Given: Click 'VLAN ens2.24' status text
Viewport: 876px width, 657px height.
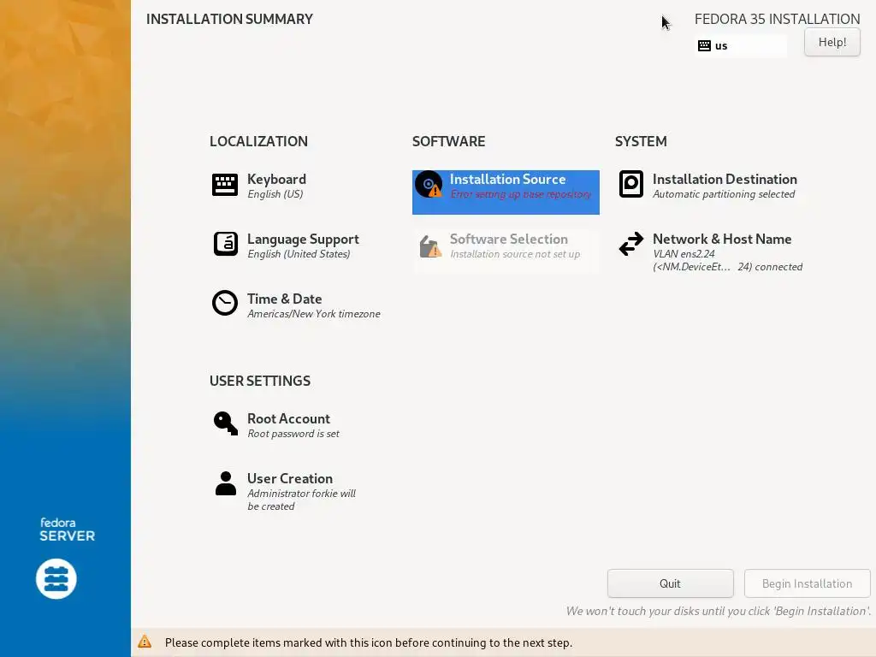Looking at the screenshot, I should [684, 253].
